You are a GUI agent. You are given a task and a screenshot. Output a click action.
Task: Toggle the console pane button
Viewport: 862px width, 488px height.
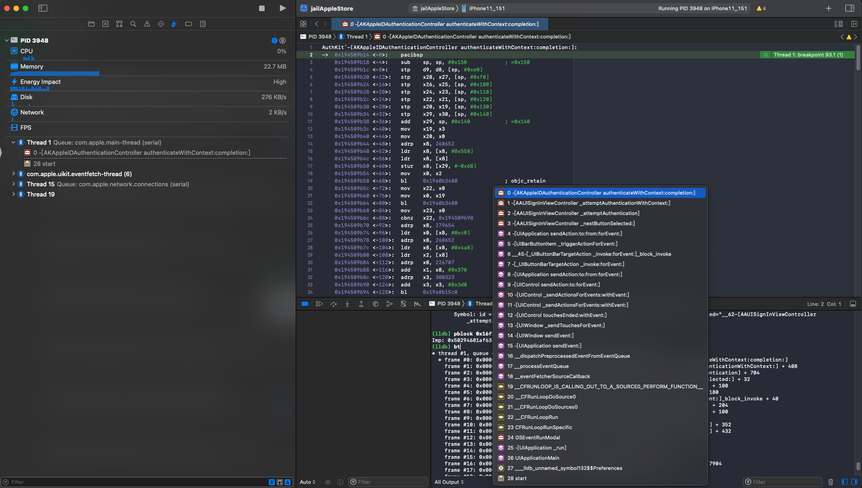pos(854,482)
